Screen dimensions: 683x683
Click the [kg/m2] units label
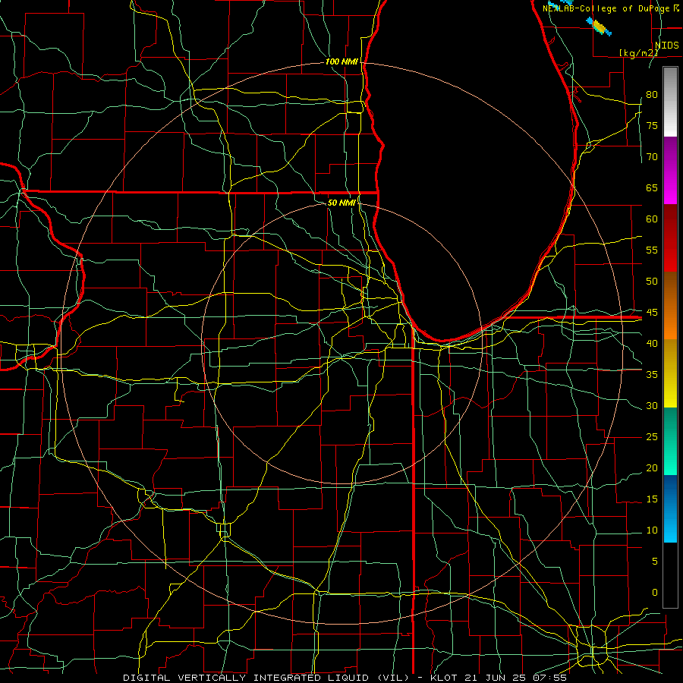coord(638,52)
